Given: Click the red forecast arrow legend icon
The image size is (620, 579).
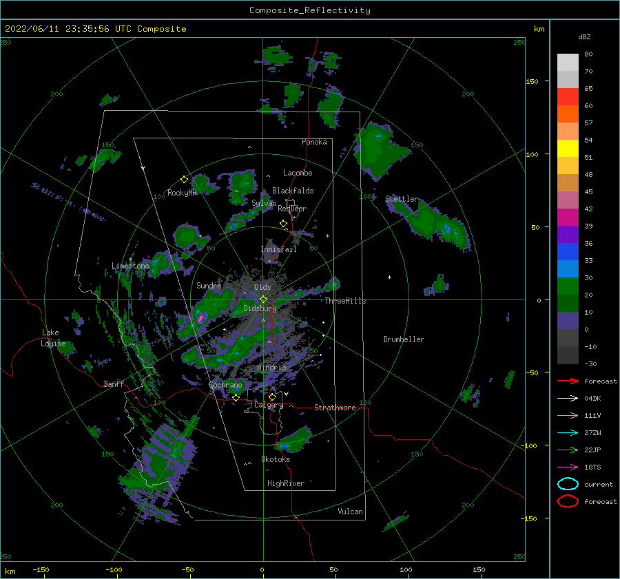Looking at the screenshot, I should tap(568, 381).
